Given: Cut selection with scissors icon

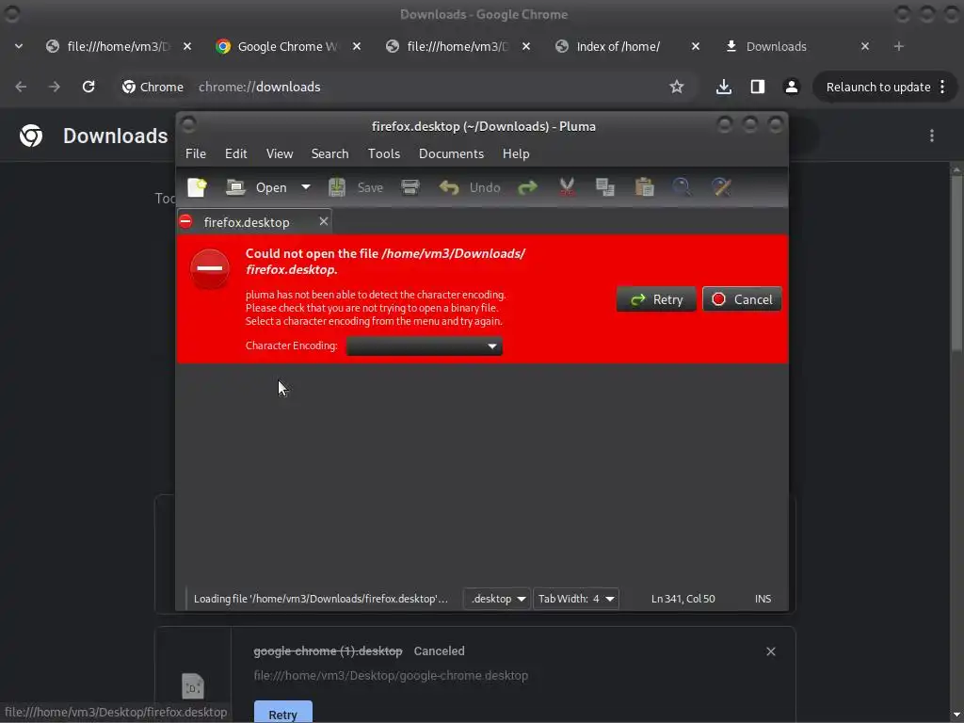Looking at the screenshot, I should 567,187.
